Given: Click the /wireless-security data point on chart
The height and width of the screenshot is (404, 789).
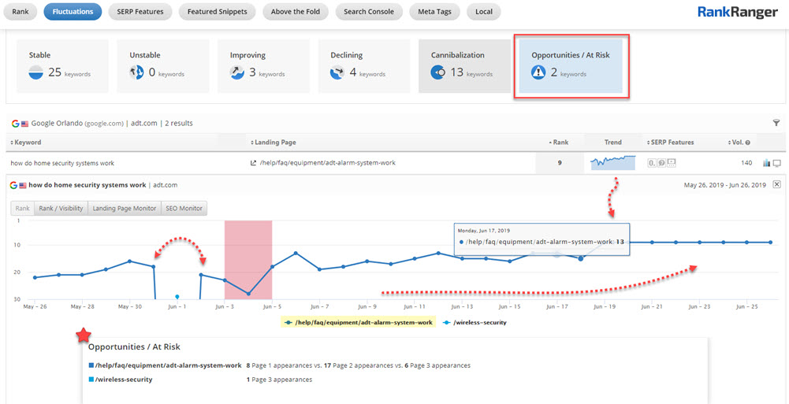Looking at the screenshot, I should click(x=177, y=297).
